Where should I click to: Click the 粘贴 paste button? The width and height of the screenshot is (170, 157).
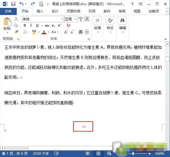point(7,25)
